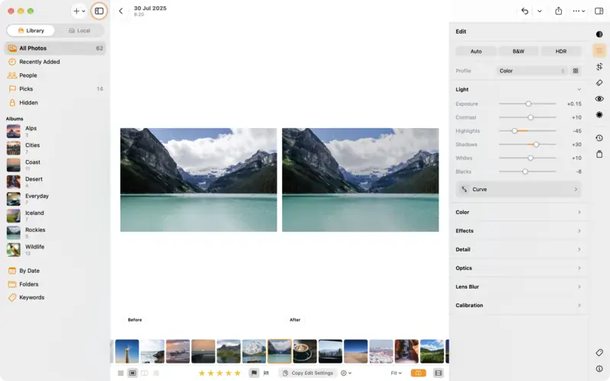Expand the Lens Blur section
The height and width of the screenshot is (381, 610).
(518, 287)
